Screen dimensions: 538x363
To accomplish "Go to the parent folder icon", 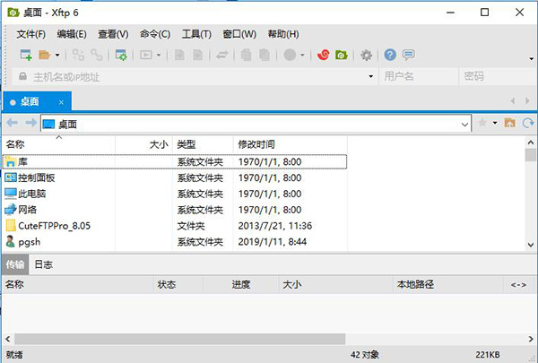I will point(509,123).
